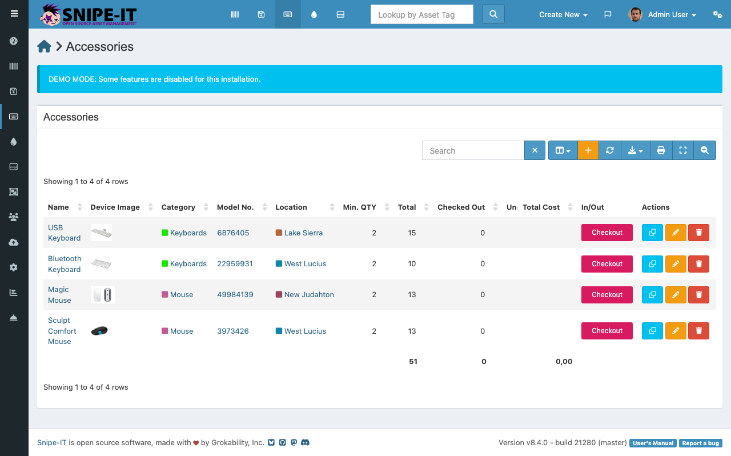Image resolution: width=731 pixels, height=456 pixels.
Task: Refresh the accessories table
Action: tap(610, 150)
